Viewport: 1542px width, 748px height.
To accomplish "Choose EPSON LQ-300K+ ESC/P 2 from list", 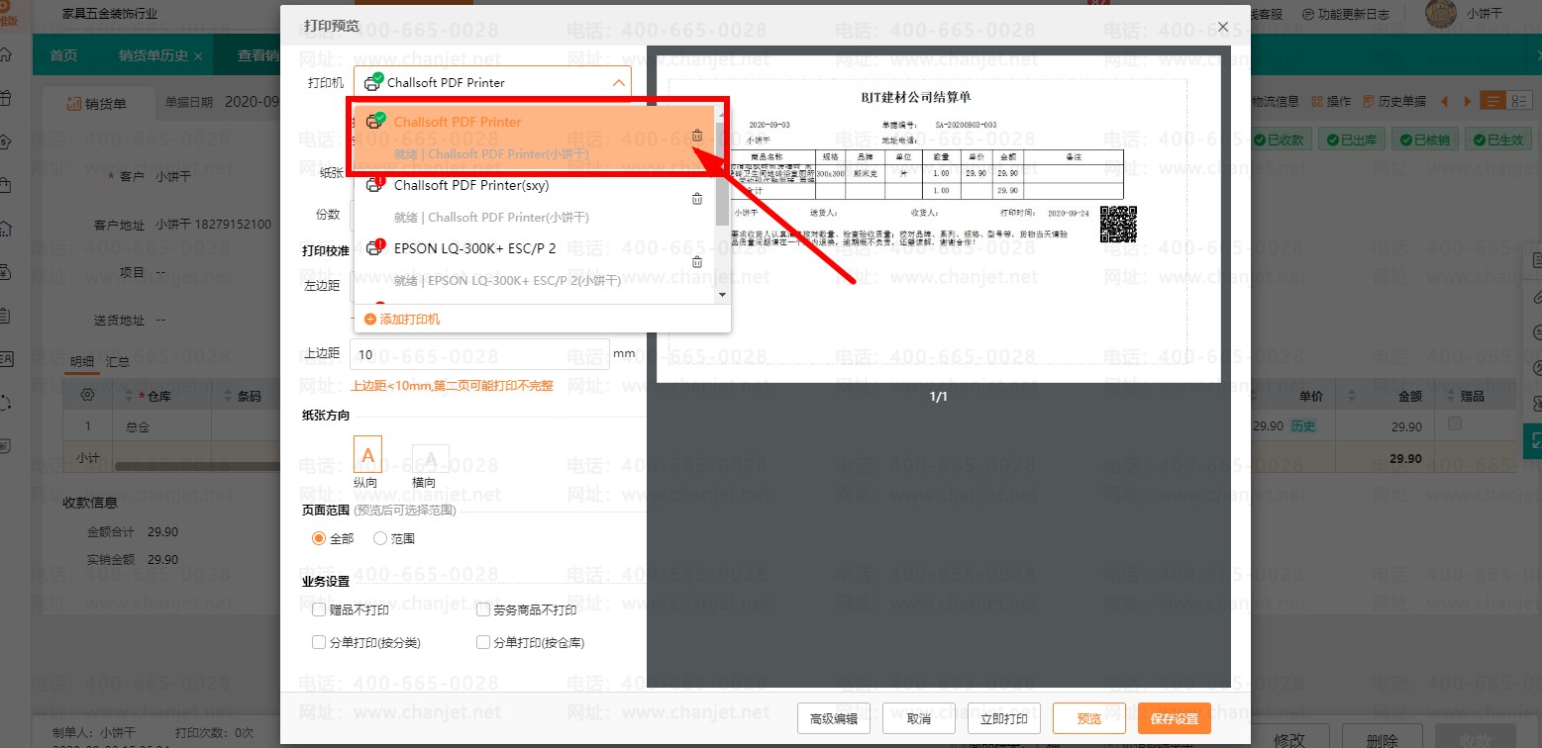I will click(x=474, y=248).
